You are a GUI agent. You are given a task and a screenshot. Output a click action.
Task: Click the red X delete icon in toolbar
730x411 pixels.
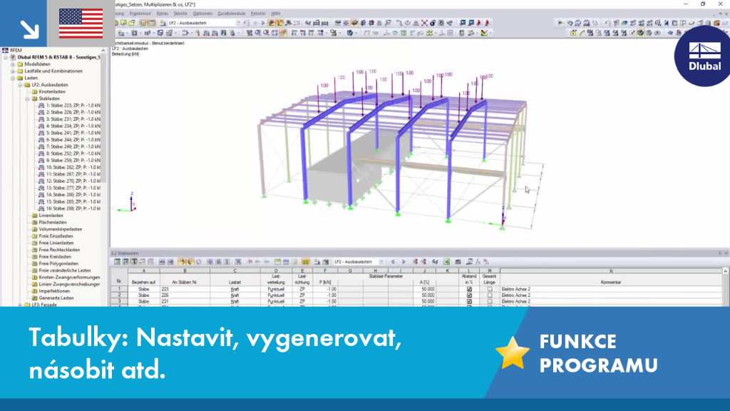tap(424, 23)
